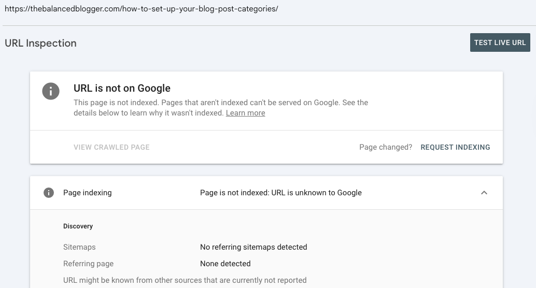Click the inspected URL text at top
This screenshot has height=288, width=536.
pos(141,9)
